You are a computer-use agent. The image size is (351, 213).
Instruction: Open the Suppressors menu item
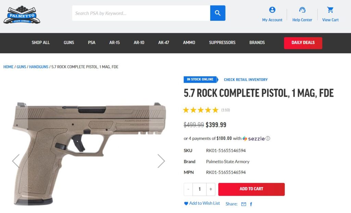click(x=222, y=43)
